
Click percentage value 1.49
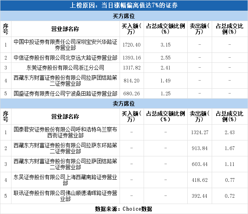point(165,81)
